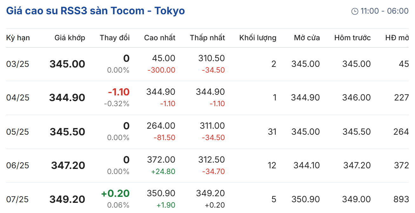
Task: Click the Thay đổi column header
Action: tap(114, 38)
